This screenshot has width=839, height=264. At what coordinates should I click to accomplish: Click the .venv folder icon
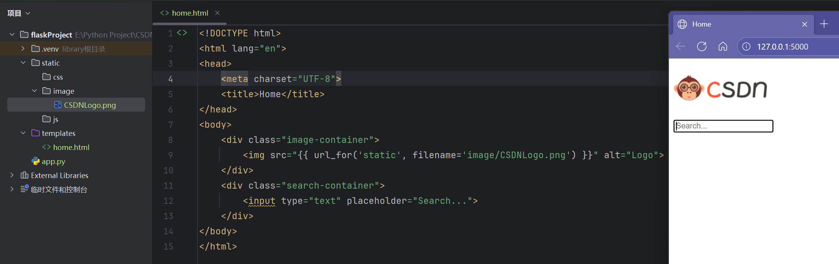coord(36,49)
